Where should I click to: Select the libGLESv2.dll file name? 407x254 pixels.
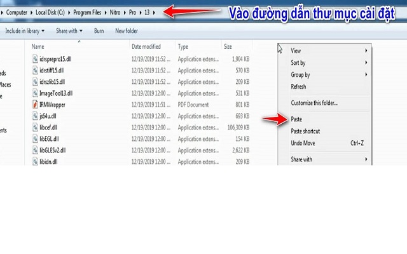point(52,150)
